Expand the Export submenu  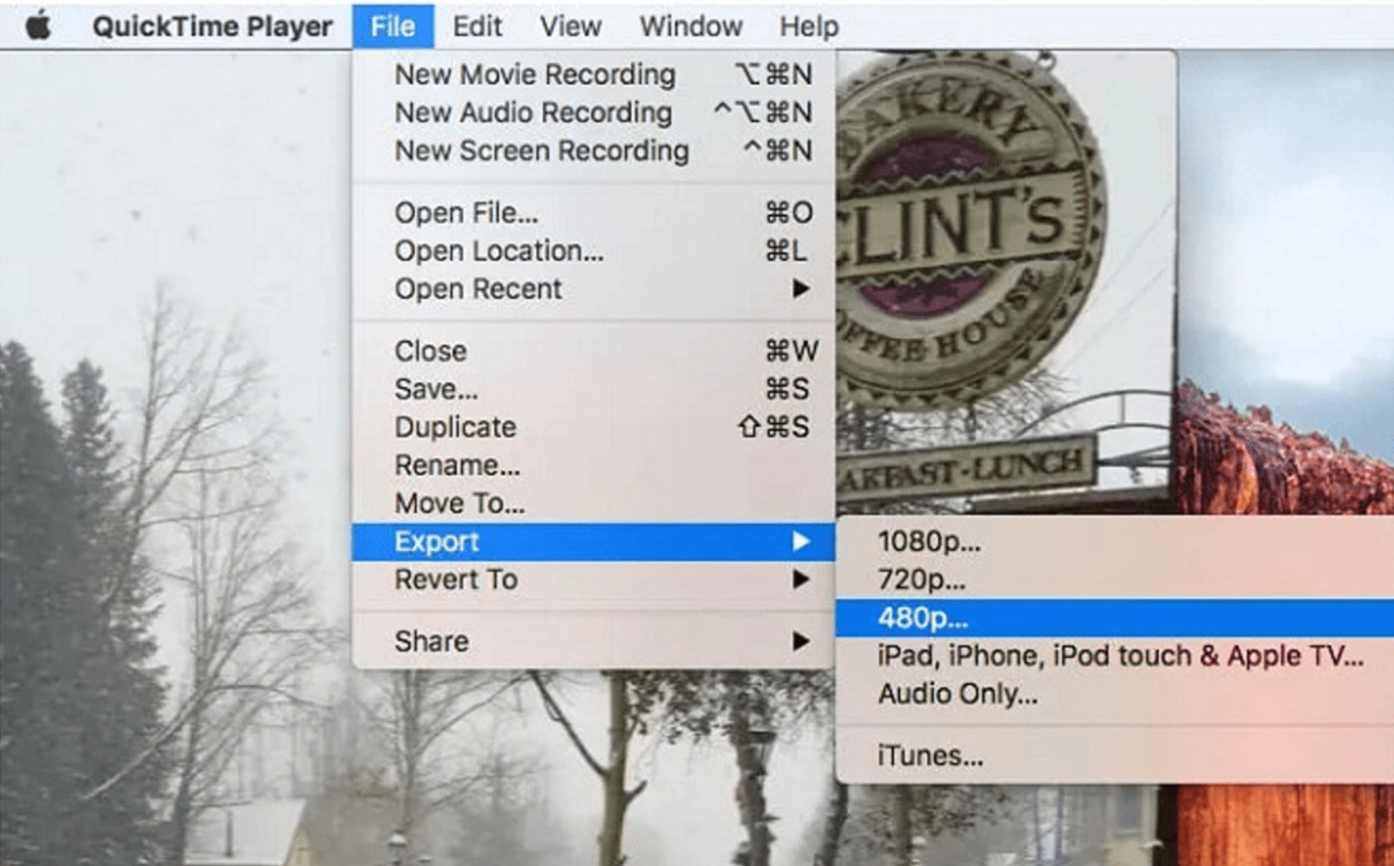click(593, 541)
